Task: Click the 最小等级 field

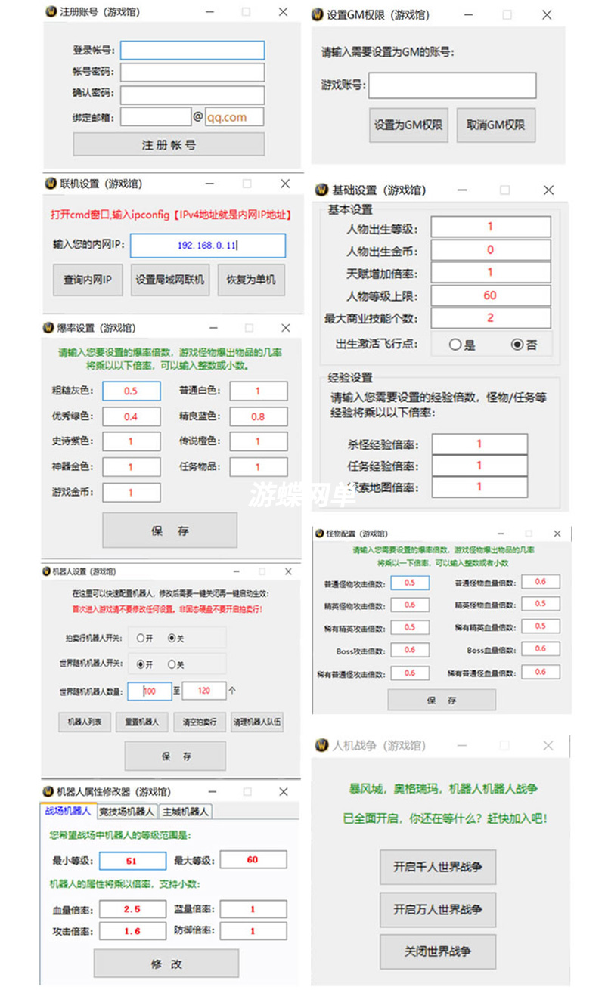Action: coord(132,860)
